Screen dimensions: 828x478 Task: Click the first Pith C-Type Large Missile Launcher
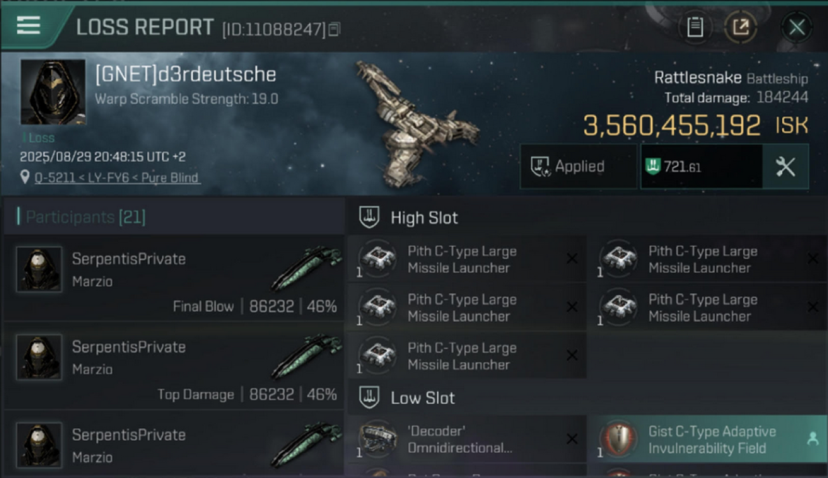tap(467, 259)
